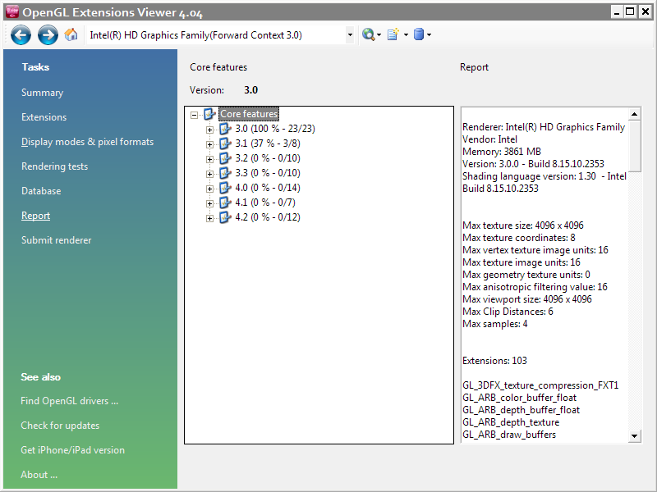Screen dimensions: 657x492
Task: Click the Max anisotropic filtering value: 16 line
Action: [535, 286]
